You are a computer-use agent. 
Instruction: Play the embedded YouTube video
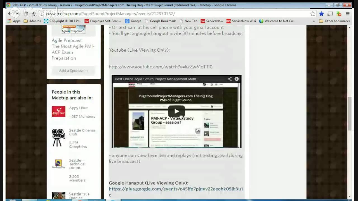coord(176,111)
